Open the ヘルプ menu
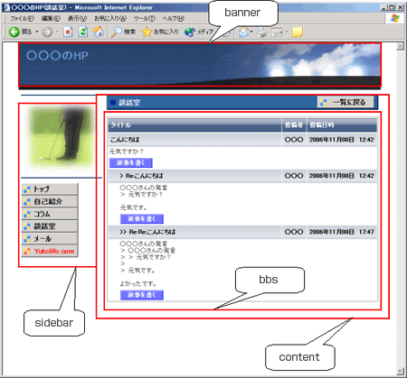407x378 pixels. tap(174, 19)
